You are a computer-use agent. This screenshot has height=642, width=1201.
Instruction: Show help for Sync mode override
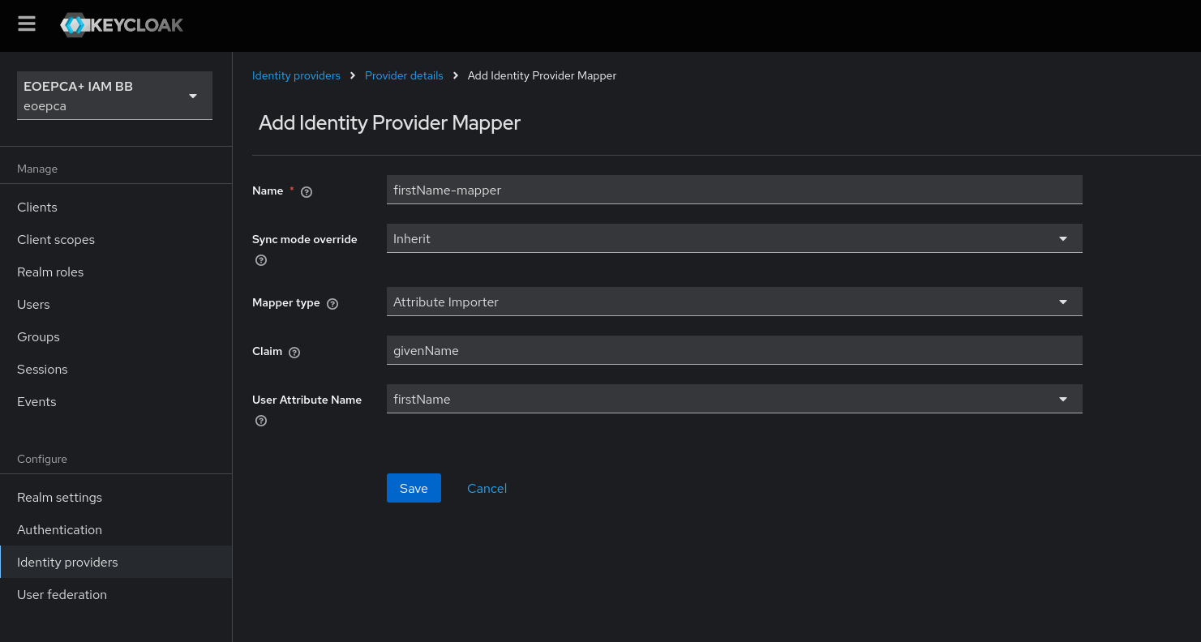(261, 260)
